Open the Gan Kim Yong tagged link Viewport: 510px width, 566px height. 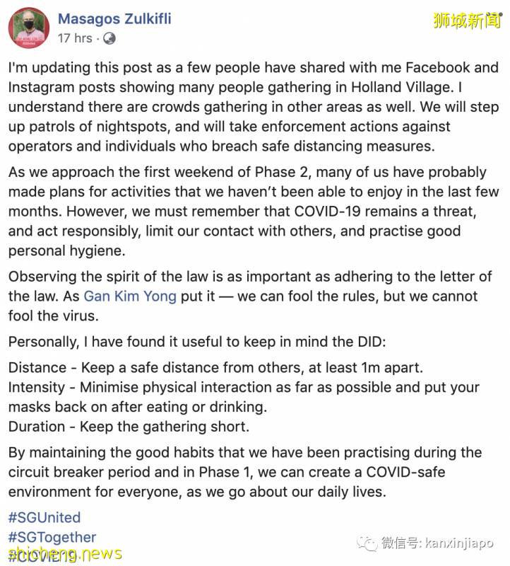point(130,296)
